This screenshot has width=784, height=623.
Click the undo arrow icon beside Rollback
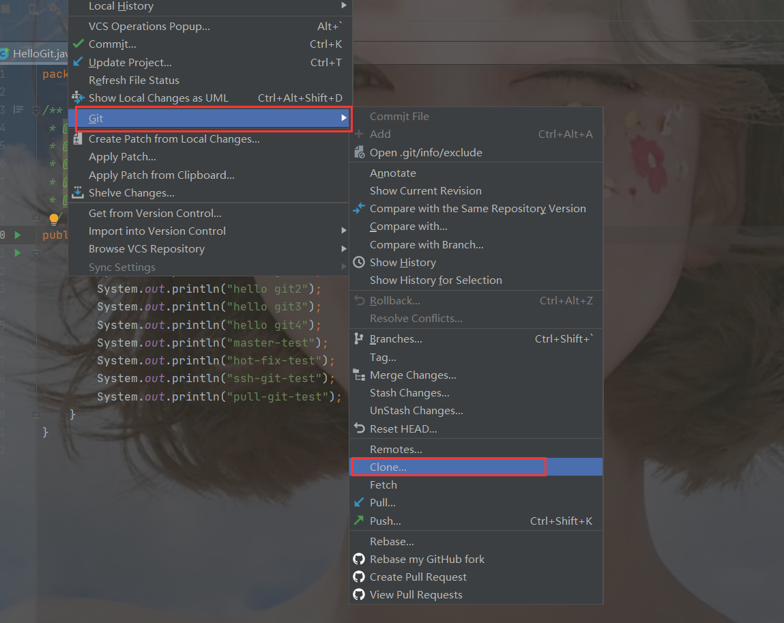(x=359, y=300)
